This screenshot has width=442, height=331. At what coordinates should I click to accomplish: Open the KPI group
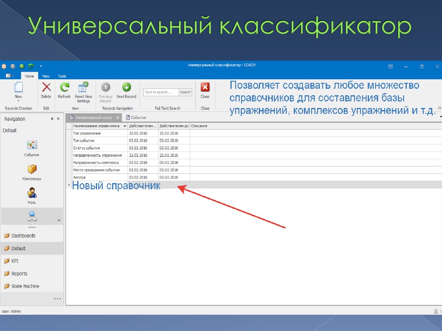[32, 261]
